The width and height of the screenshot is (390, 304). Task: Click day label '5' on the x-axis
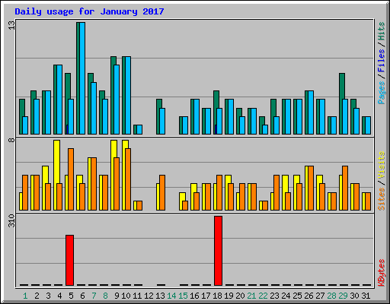point(71,296)
